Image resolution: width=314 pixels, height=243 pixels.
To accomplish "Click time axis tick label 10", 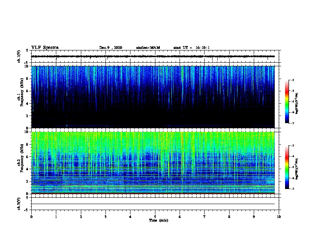I will [279, 217].
